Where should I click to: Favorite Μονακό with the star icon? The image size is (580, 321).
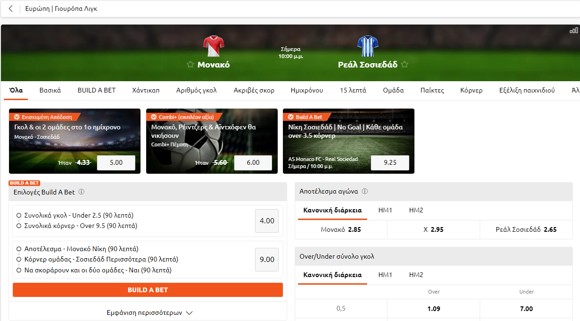click(190, 65)
